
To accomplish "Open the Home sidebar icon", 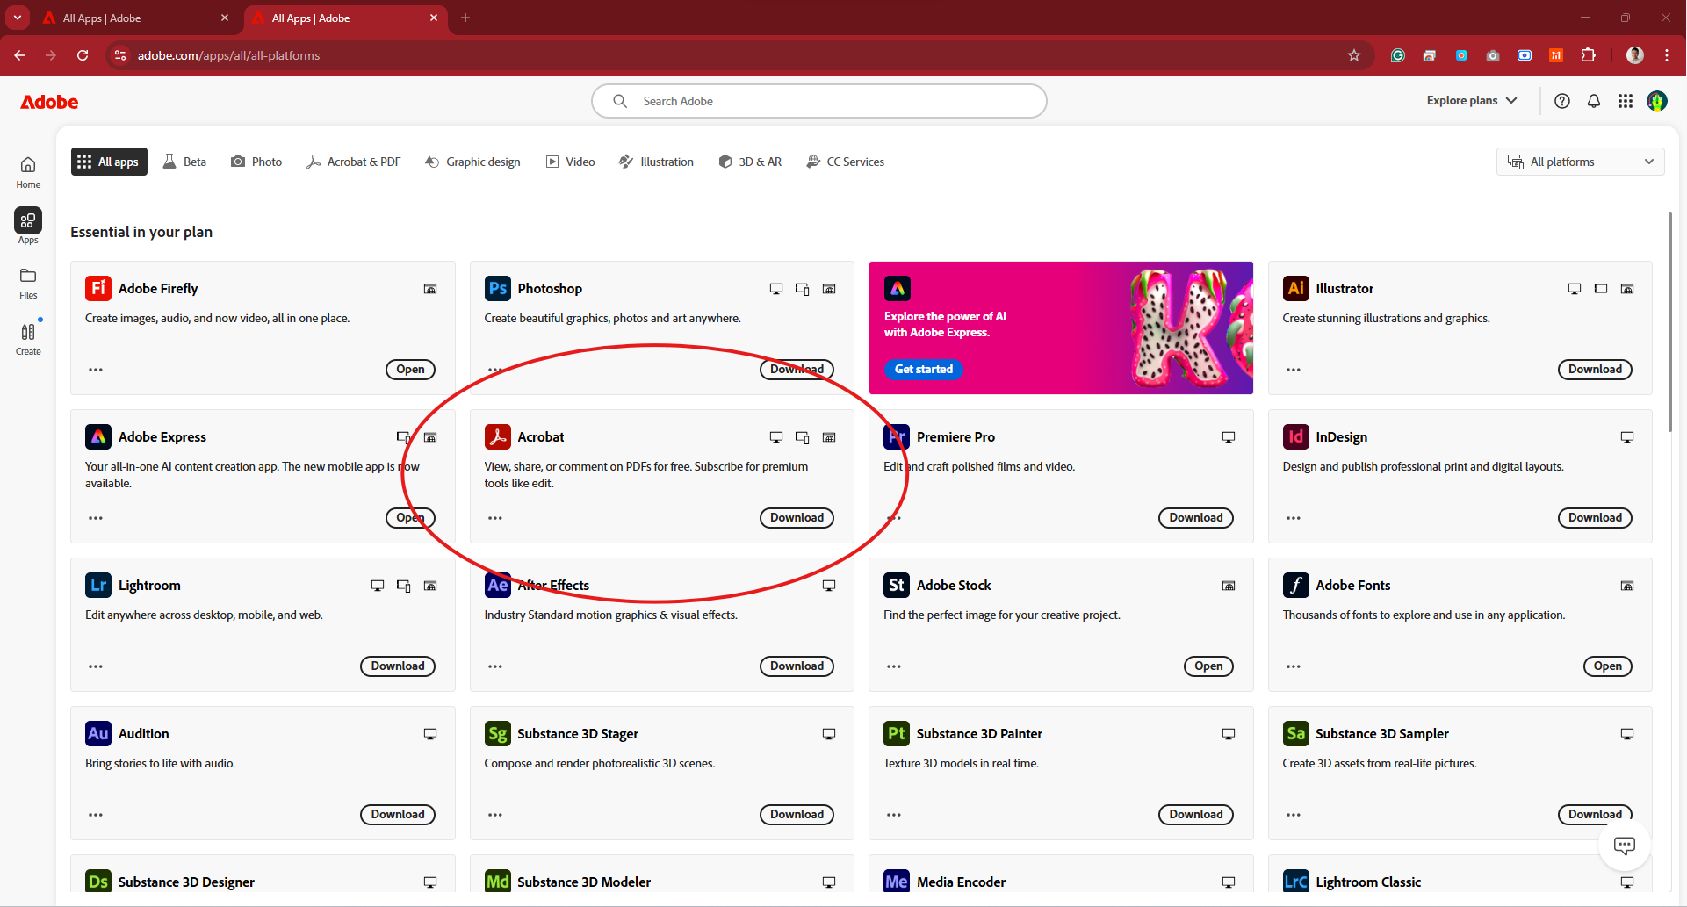I will point(28,172).
